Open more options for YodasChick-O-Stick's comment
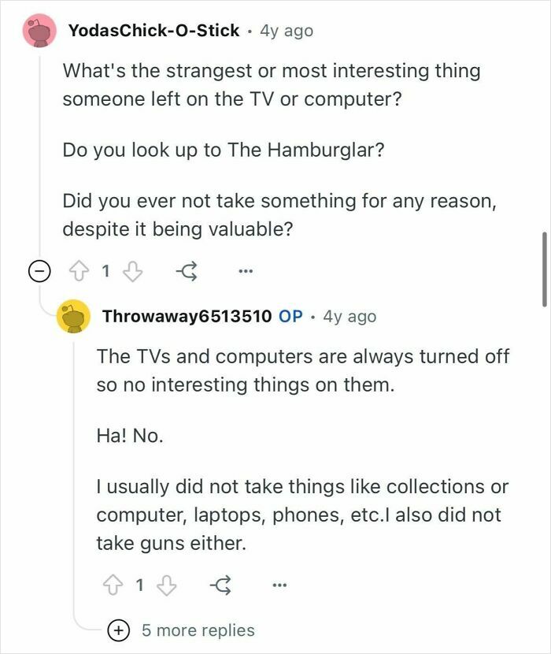551x654 pixels. [245, 269]
